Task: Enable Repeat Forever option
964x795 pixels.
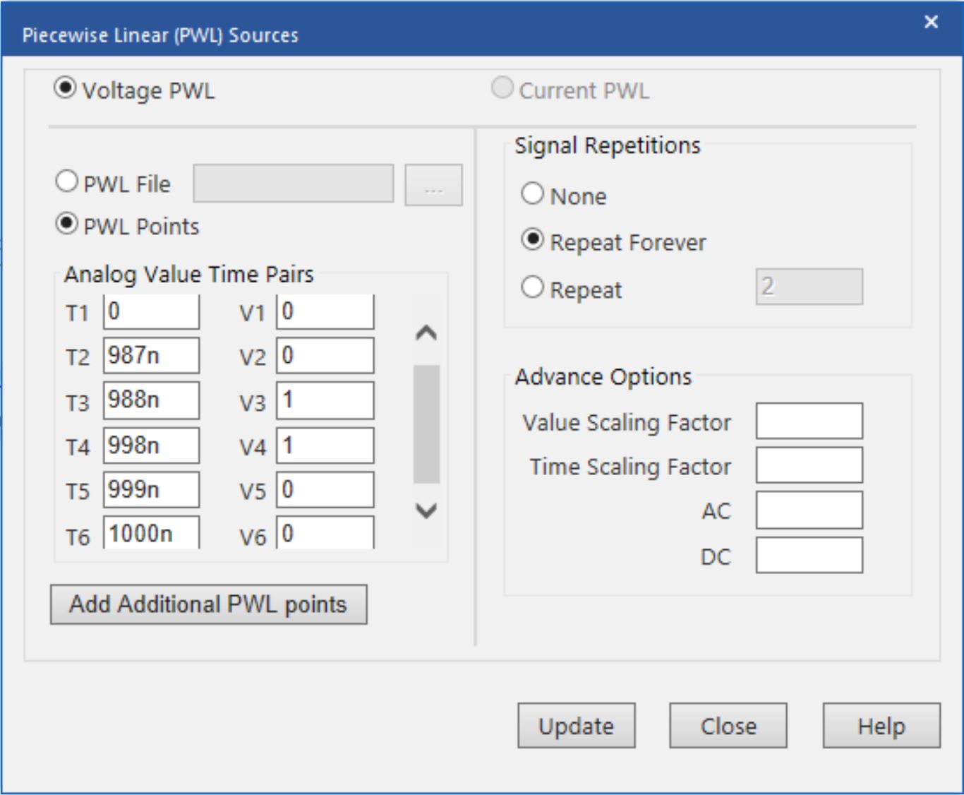Action: [x=532, y=241]
